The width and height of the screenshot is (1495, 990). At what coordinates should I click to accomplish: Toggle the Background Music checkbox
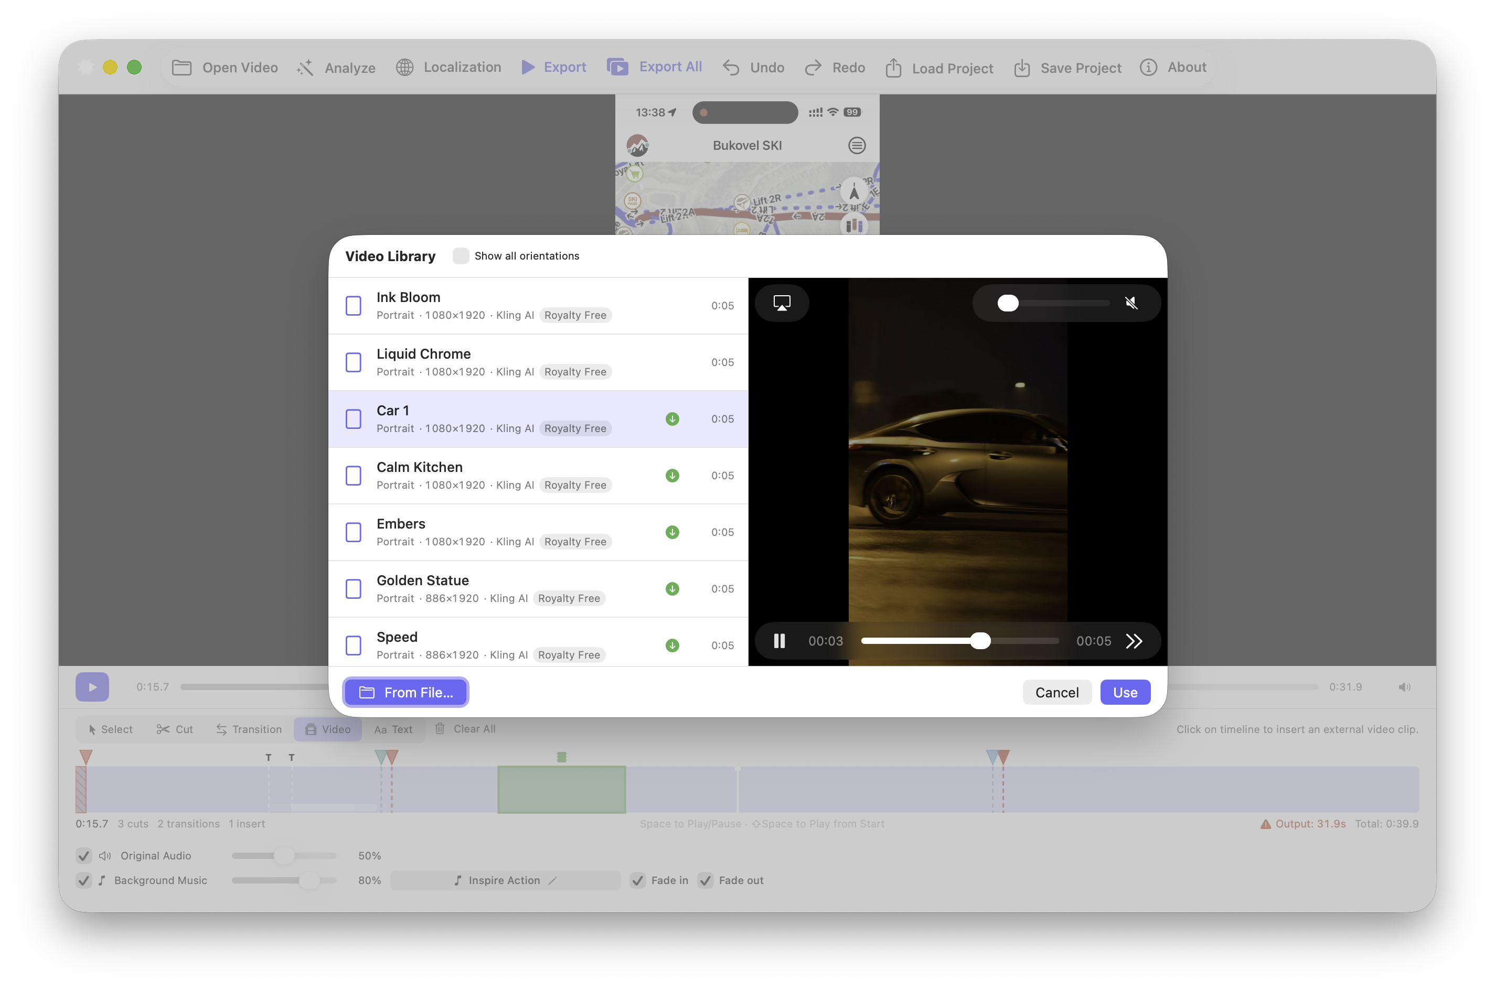coord(84,880)
